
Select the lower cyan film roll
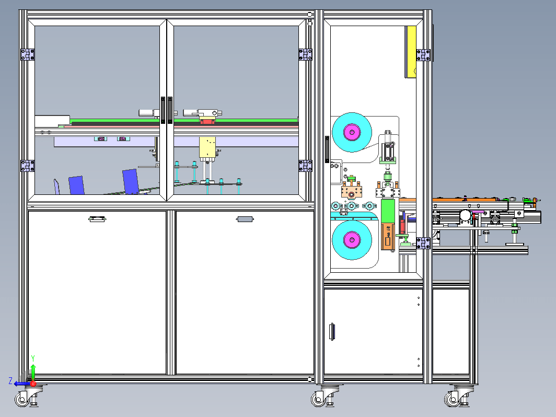(352, 240)
